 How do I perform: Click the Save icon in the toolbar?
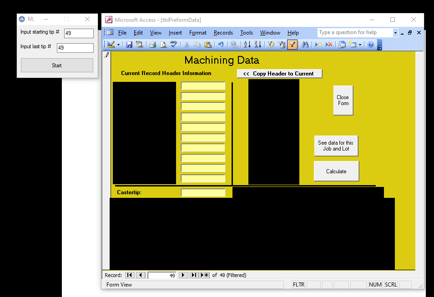(x=129, y=45)
